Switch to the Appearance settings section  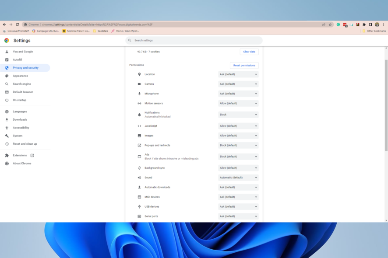19,76
